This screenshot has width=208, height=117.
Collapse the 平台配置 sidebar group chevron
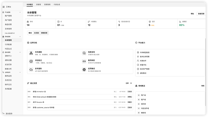[x=20, y=12]
